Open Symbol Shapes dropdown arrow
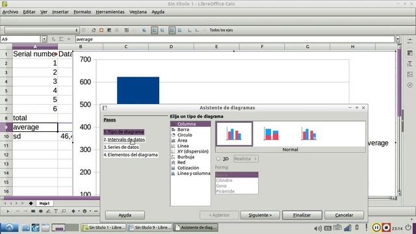 (x=90, y=211)
